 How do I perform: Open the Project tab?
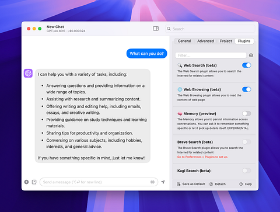point(226,41)
